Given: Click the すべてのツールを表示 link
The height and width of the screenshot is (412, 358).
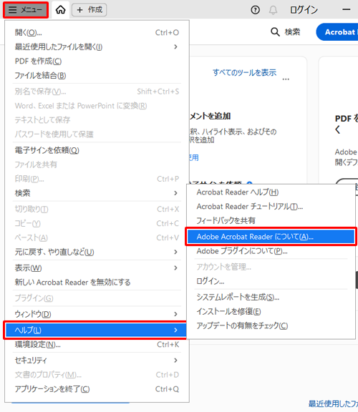Looking at the screenshot, I should [244, 72].
